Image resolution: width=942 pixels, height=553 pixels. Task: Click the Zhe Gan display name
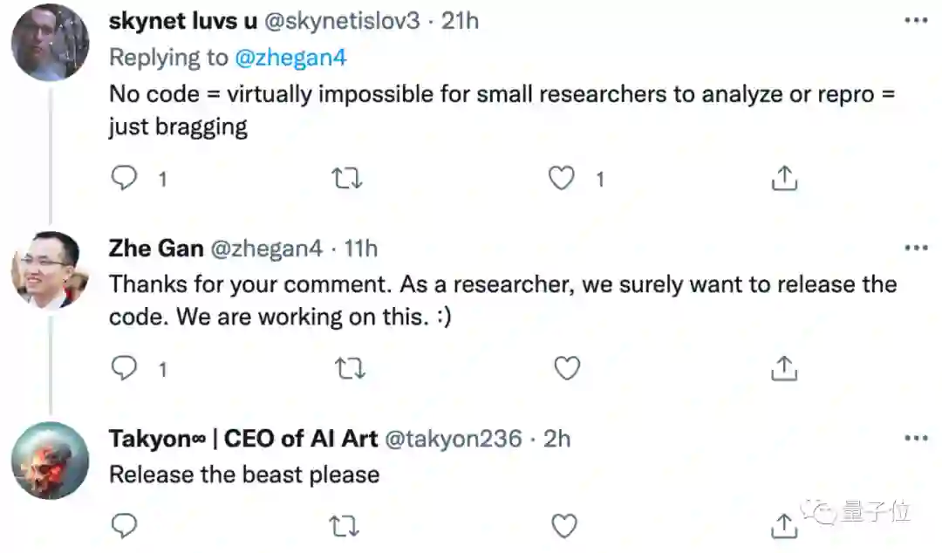point(155,249)
